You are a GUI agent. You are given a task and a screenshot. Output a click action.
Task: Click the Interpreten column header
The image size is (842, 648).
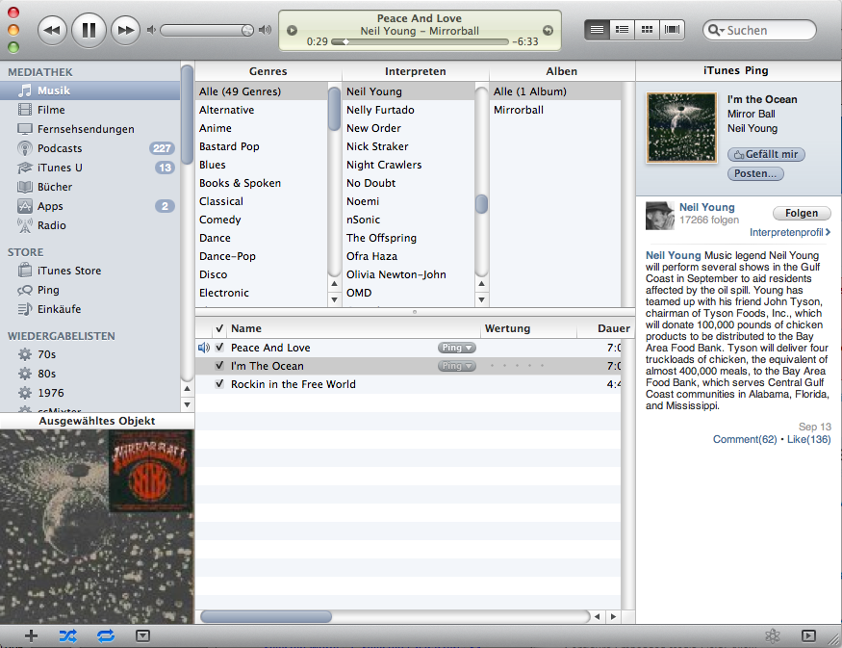click(x=415, y=71)
